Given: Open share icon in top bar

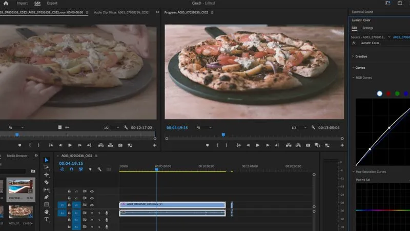Looking at the screenshot, I should click(x=400, y=3).
